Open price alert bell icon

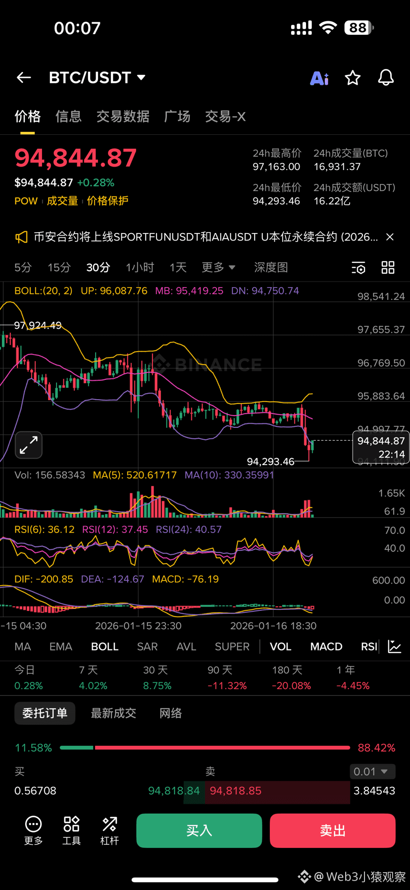coord(386,77)
